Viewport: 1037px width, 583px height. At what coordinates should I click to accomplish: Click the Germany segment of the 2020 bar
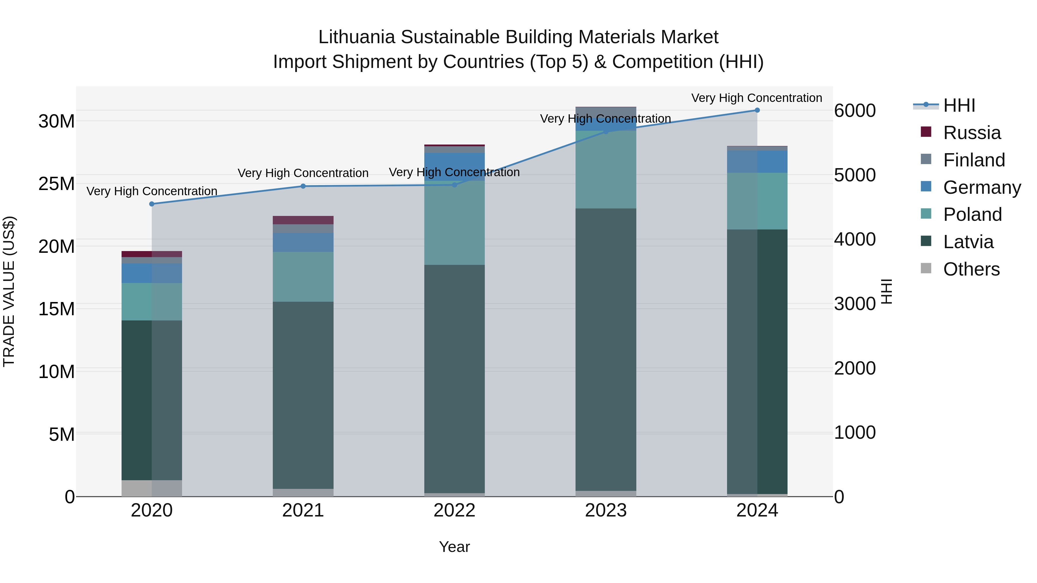[152, 273]
